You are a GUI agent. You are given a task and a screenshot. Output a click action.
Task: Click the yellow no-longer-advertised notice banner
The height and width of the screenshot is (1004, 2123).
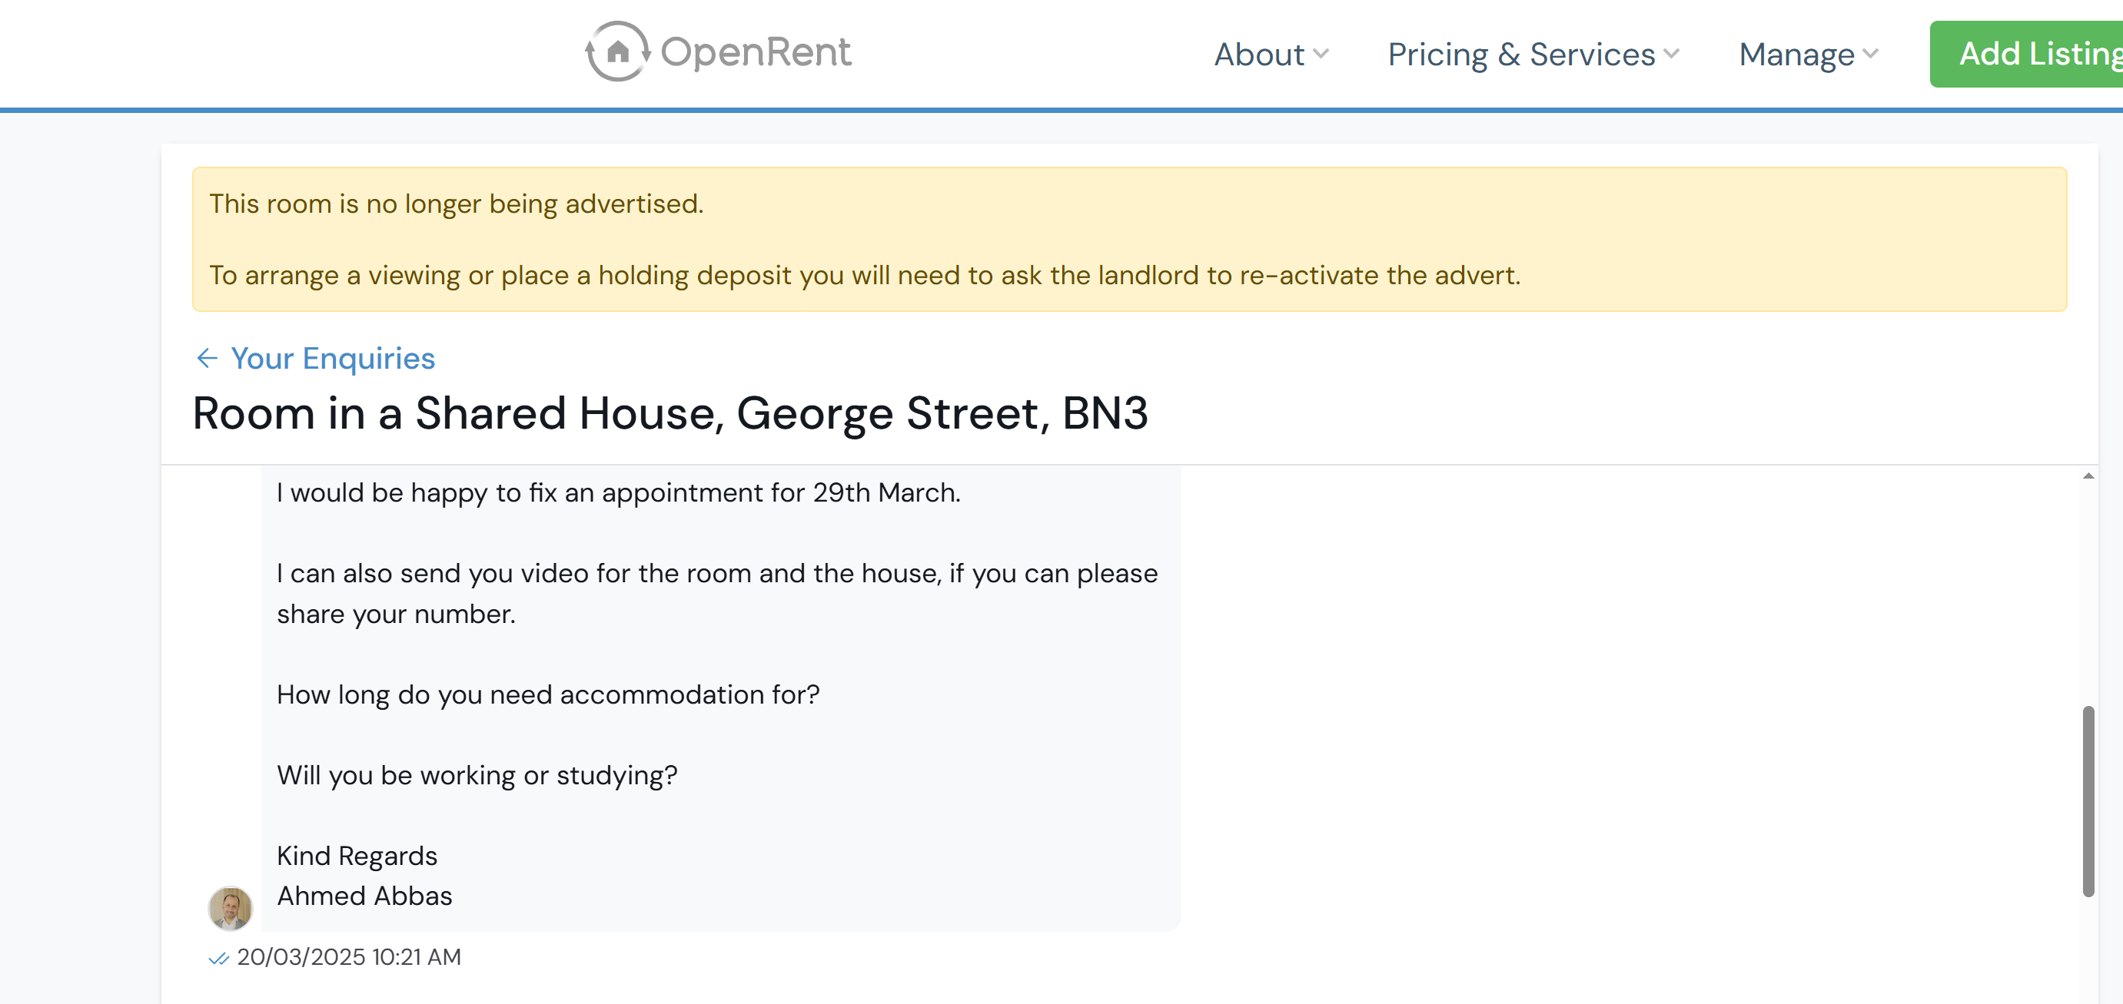[x=1129, y=239]
